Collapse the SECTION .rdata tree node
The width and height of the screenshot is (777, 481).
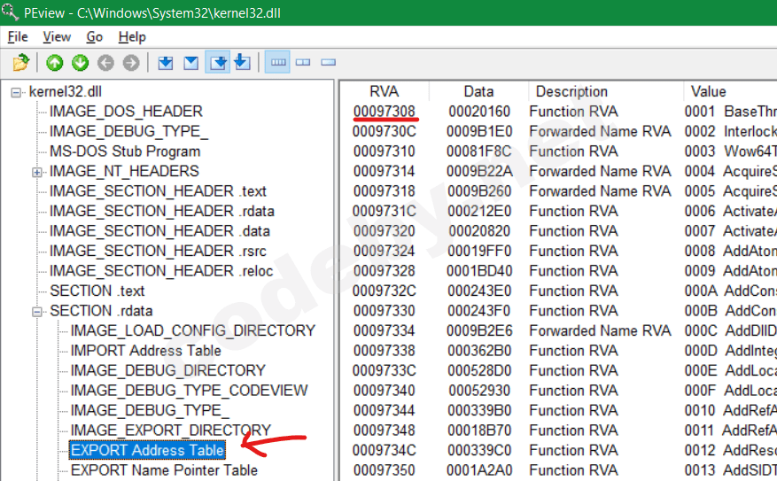tap(38, 311)
